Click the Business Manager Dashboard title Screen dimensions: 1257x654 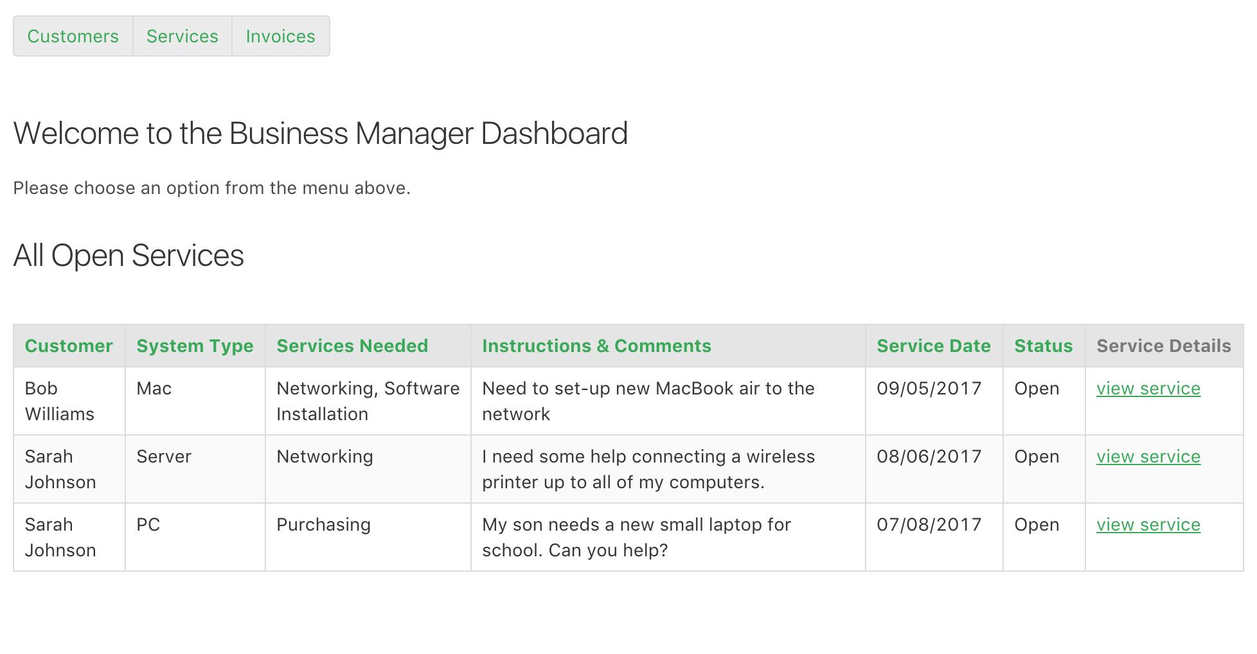click(x=321, y=134)
